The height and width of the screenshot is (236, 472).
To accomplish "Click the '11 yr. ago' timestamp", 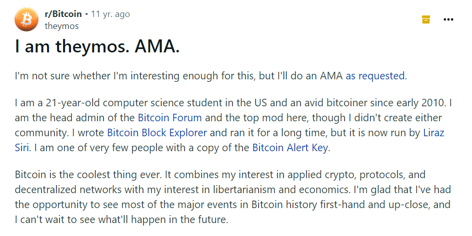I will point(110,14).
